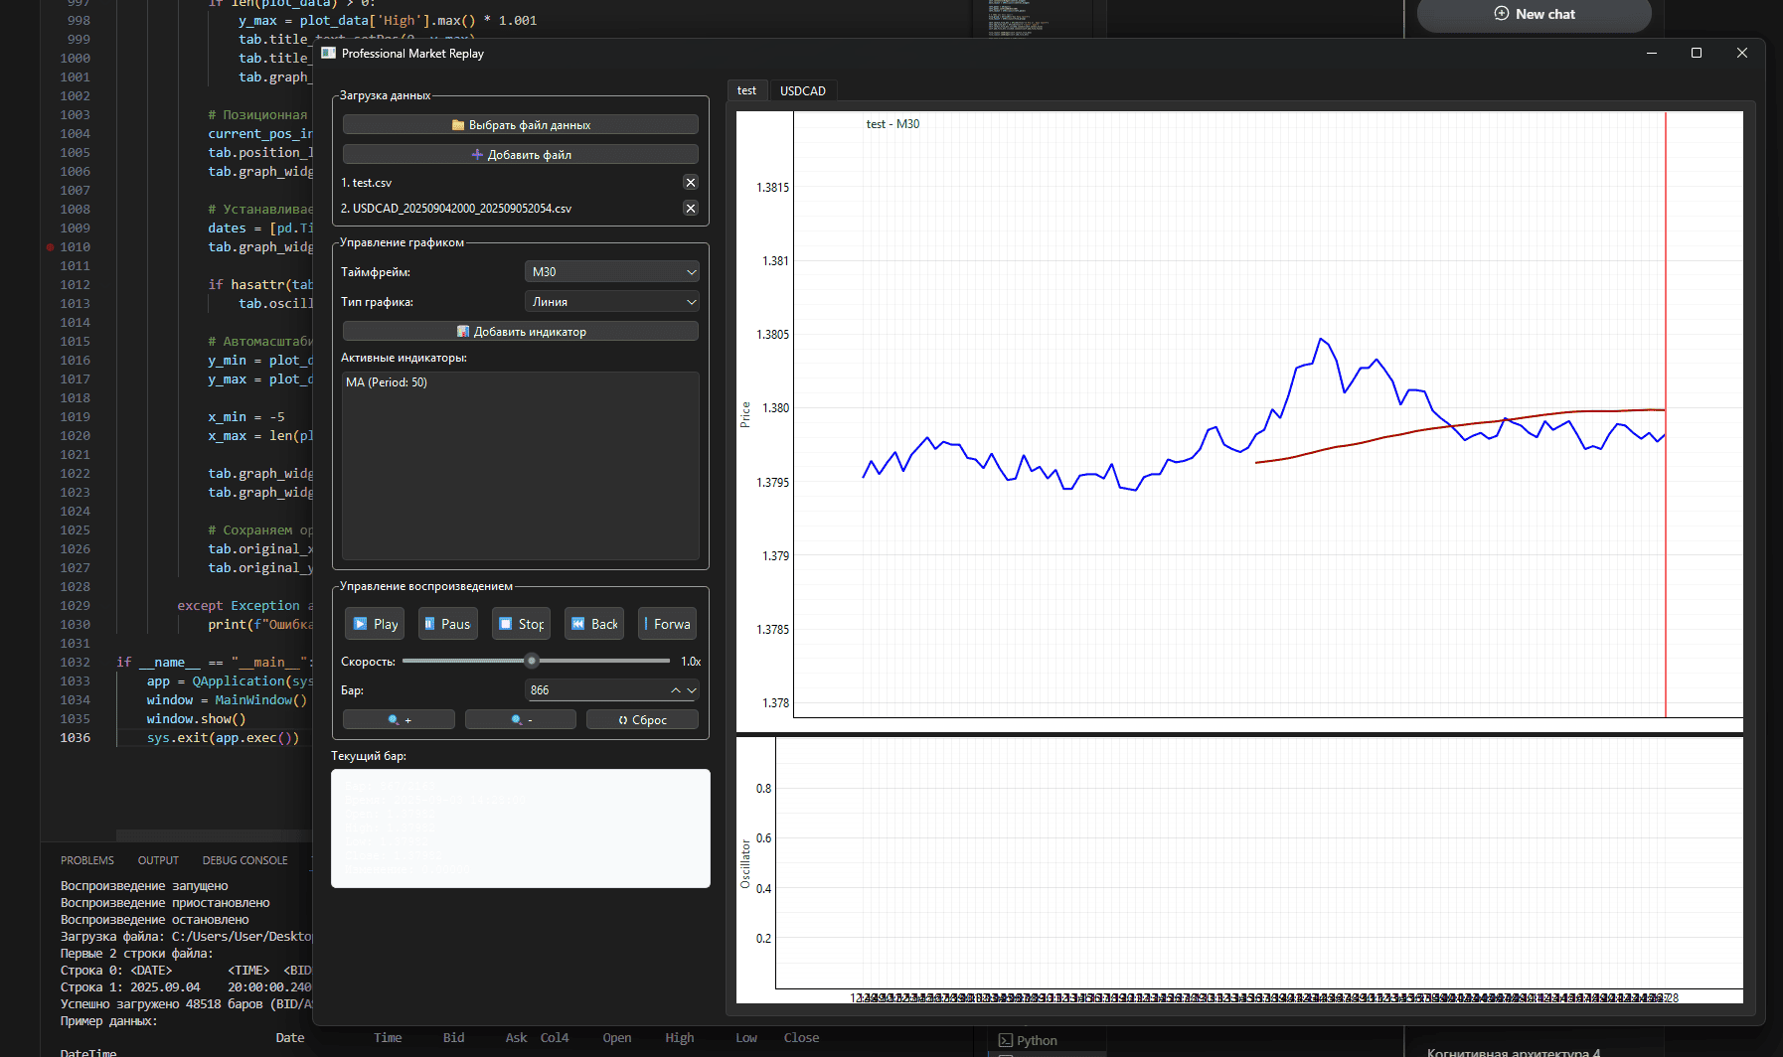Click Выбрать файл данных button

tap(521, 125)
